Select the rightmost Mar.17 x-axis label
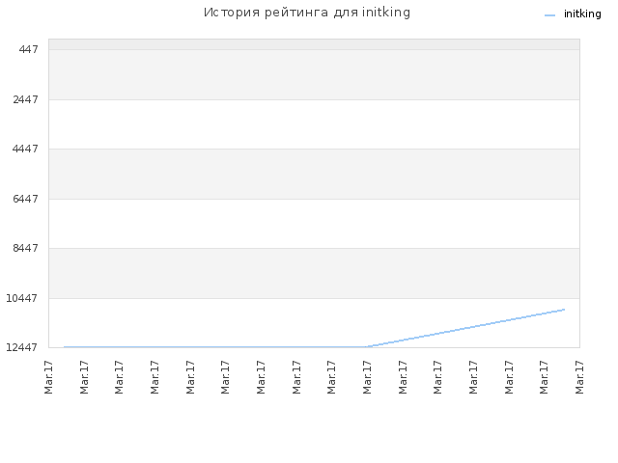 pos(579,377)
